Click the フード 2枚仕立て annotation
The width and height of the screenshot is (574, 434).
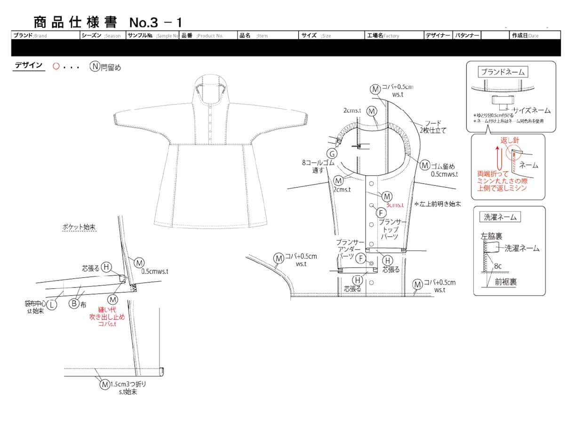[433, 126]
